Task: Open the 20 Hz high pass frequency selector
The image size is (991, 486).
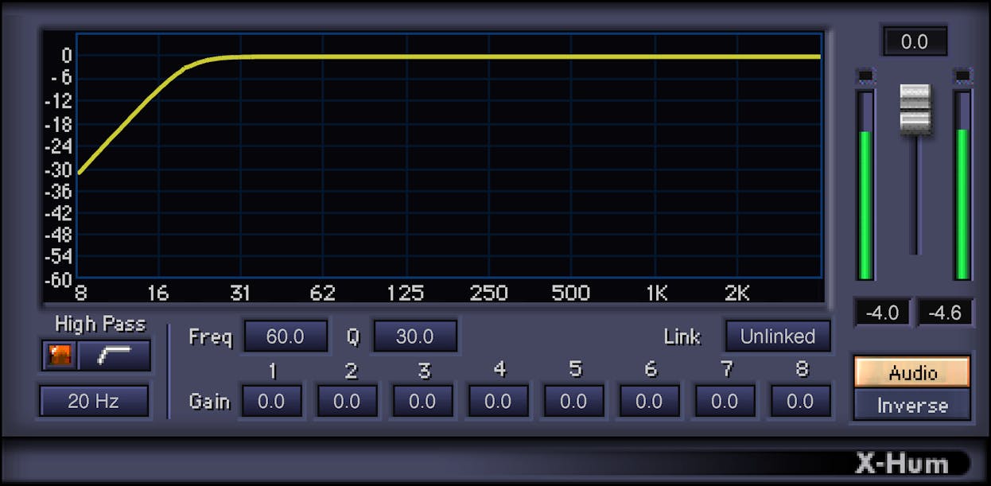Action: 94,401
